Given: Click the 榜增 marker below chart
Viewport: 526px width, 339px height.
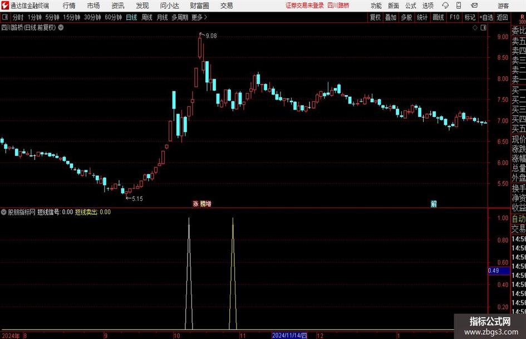Looking at the screenshot, I should 205,204.
